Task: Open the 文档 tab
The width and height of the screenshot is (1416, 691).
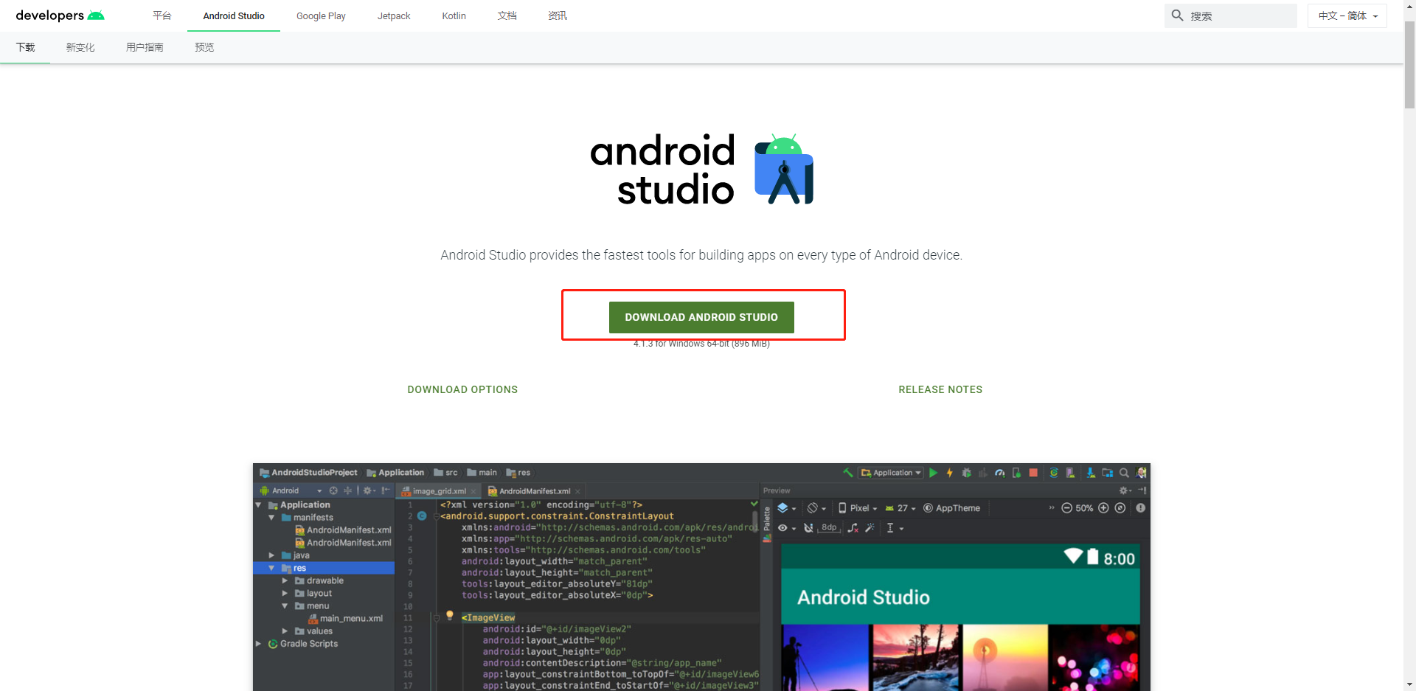Action: coord(507,15)
